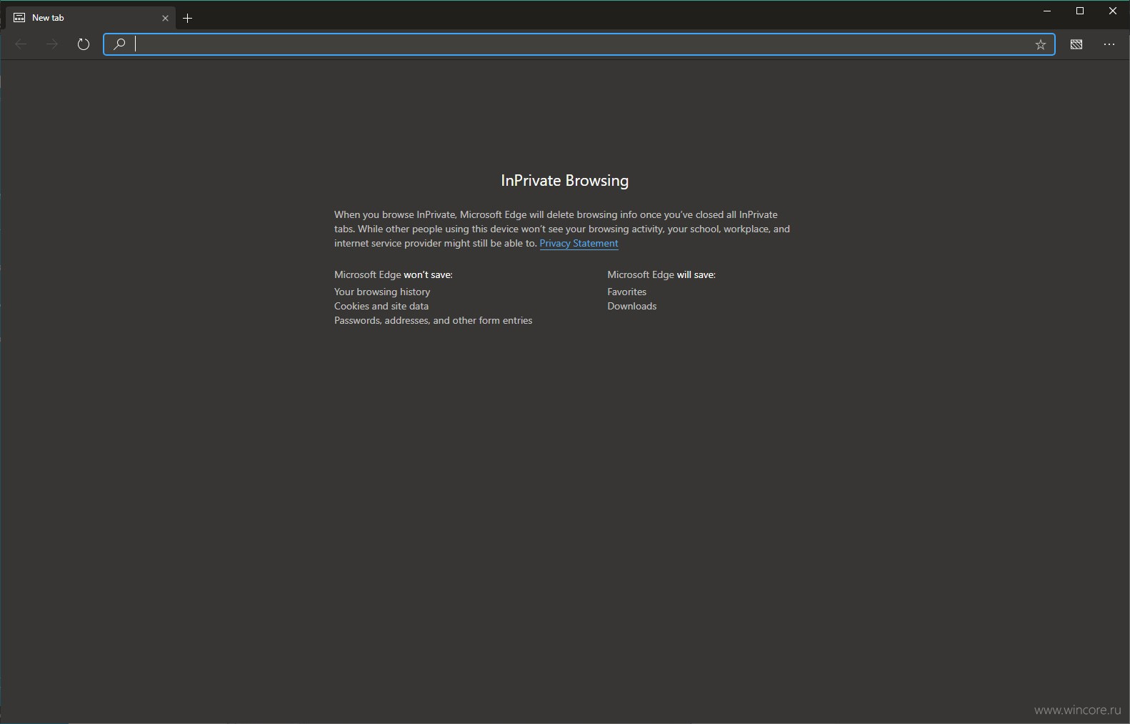Close the Edge browser window
Screen dimensions: 1130x724
click(x=1113, y=11)
